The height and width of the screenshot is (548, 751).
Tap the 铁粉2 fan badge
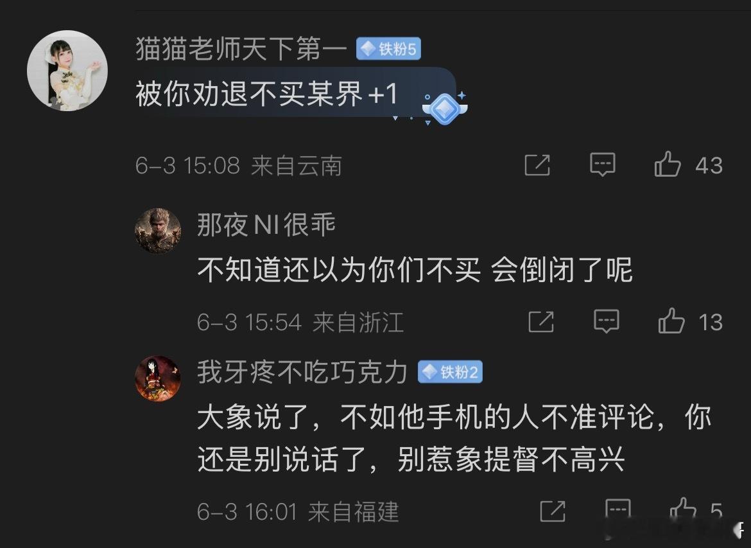pos(450,372)
